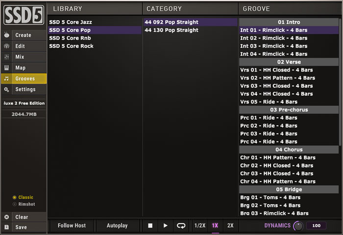Click the Clear button label
This screenshot has width=343, height=235.
coord(22,217)
